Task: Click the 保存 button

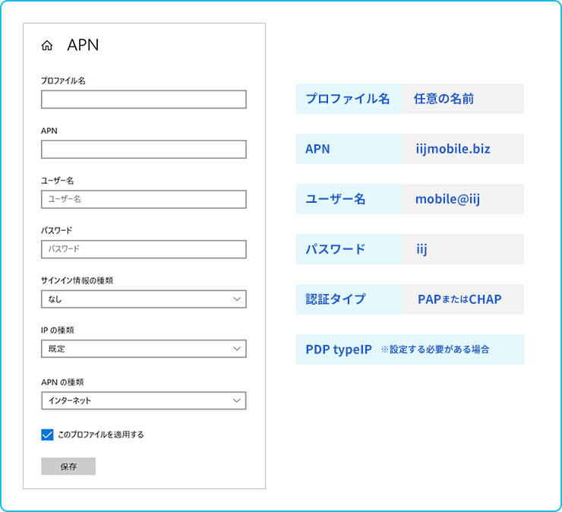Action: (x=68, y=466)
